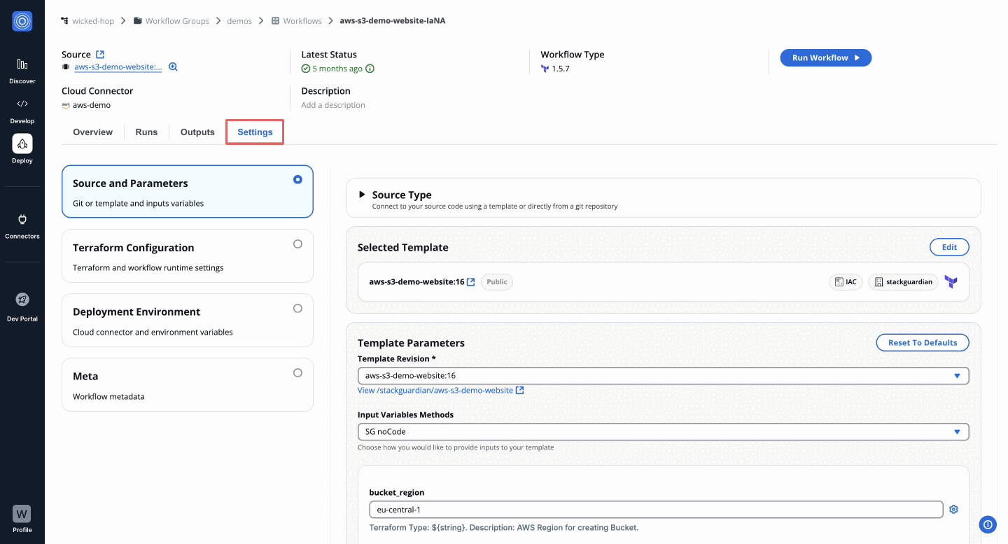Viewport: 1008px width, 544px height.
Task: Switch to the Settings tab
Action: point(255,132)
